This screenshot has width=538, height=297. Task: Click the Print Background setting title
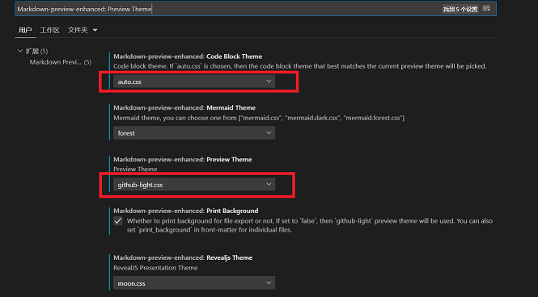(186, 211)
